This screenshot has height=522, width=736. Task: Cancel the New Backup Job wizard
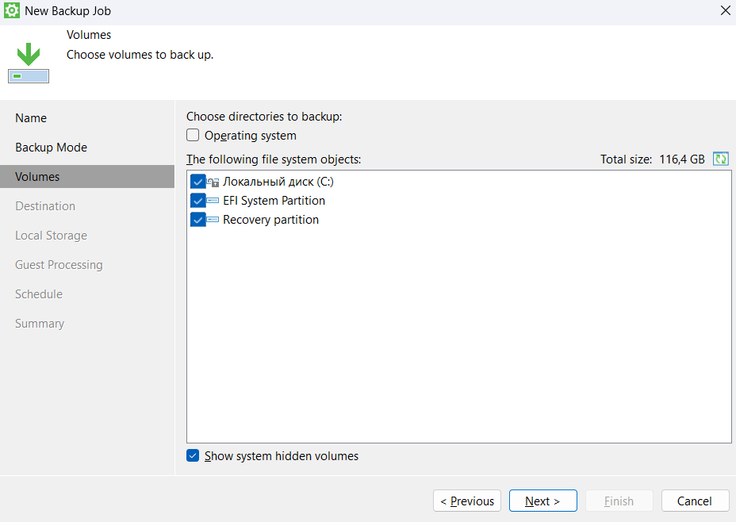(x=694, y=501)
